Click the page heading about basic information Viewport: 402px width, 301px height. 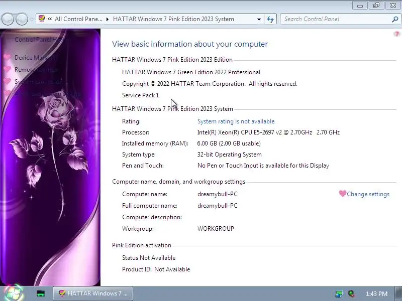coord(190,44)
